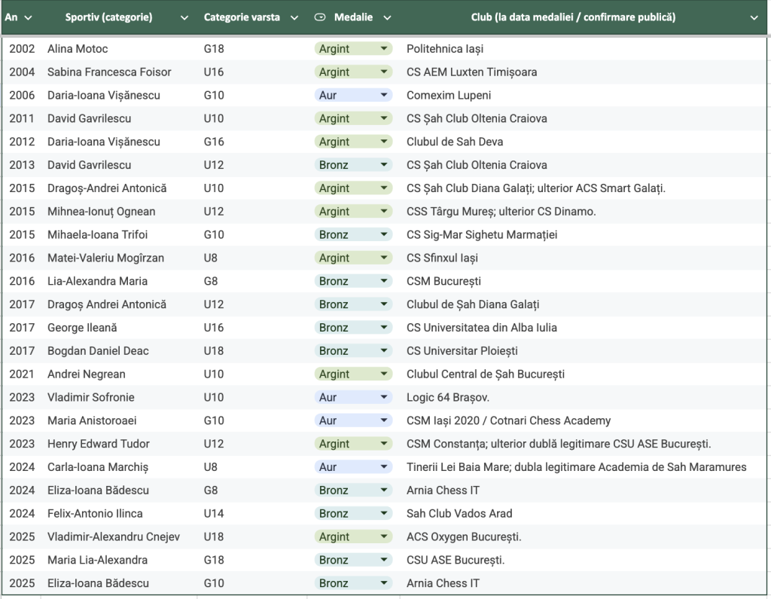Click the U14 age category cell

coord(215,514)
